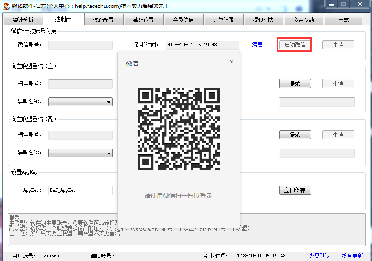
Task: Switch to the 统计分析 tab
Action: pyautogui.click(x=23, y=20)
